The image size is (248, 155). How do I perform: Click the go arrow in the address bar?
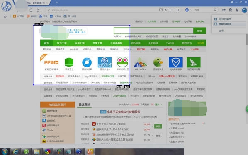click(x=178, y=10)
